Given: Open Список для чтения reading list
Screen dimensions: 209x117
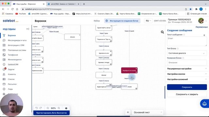Looking at the screenshot, I should (x=197, y=14).
